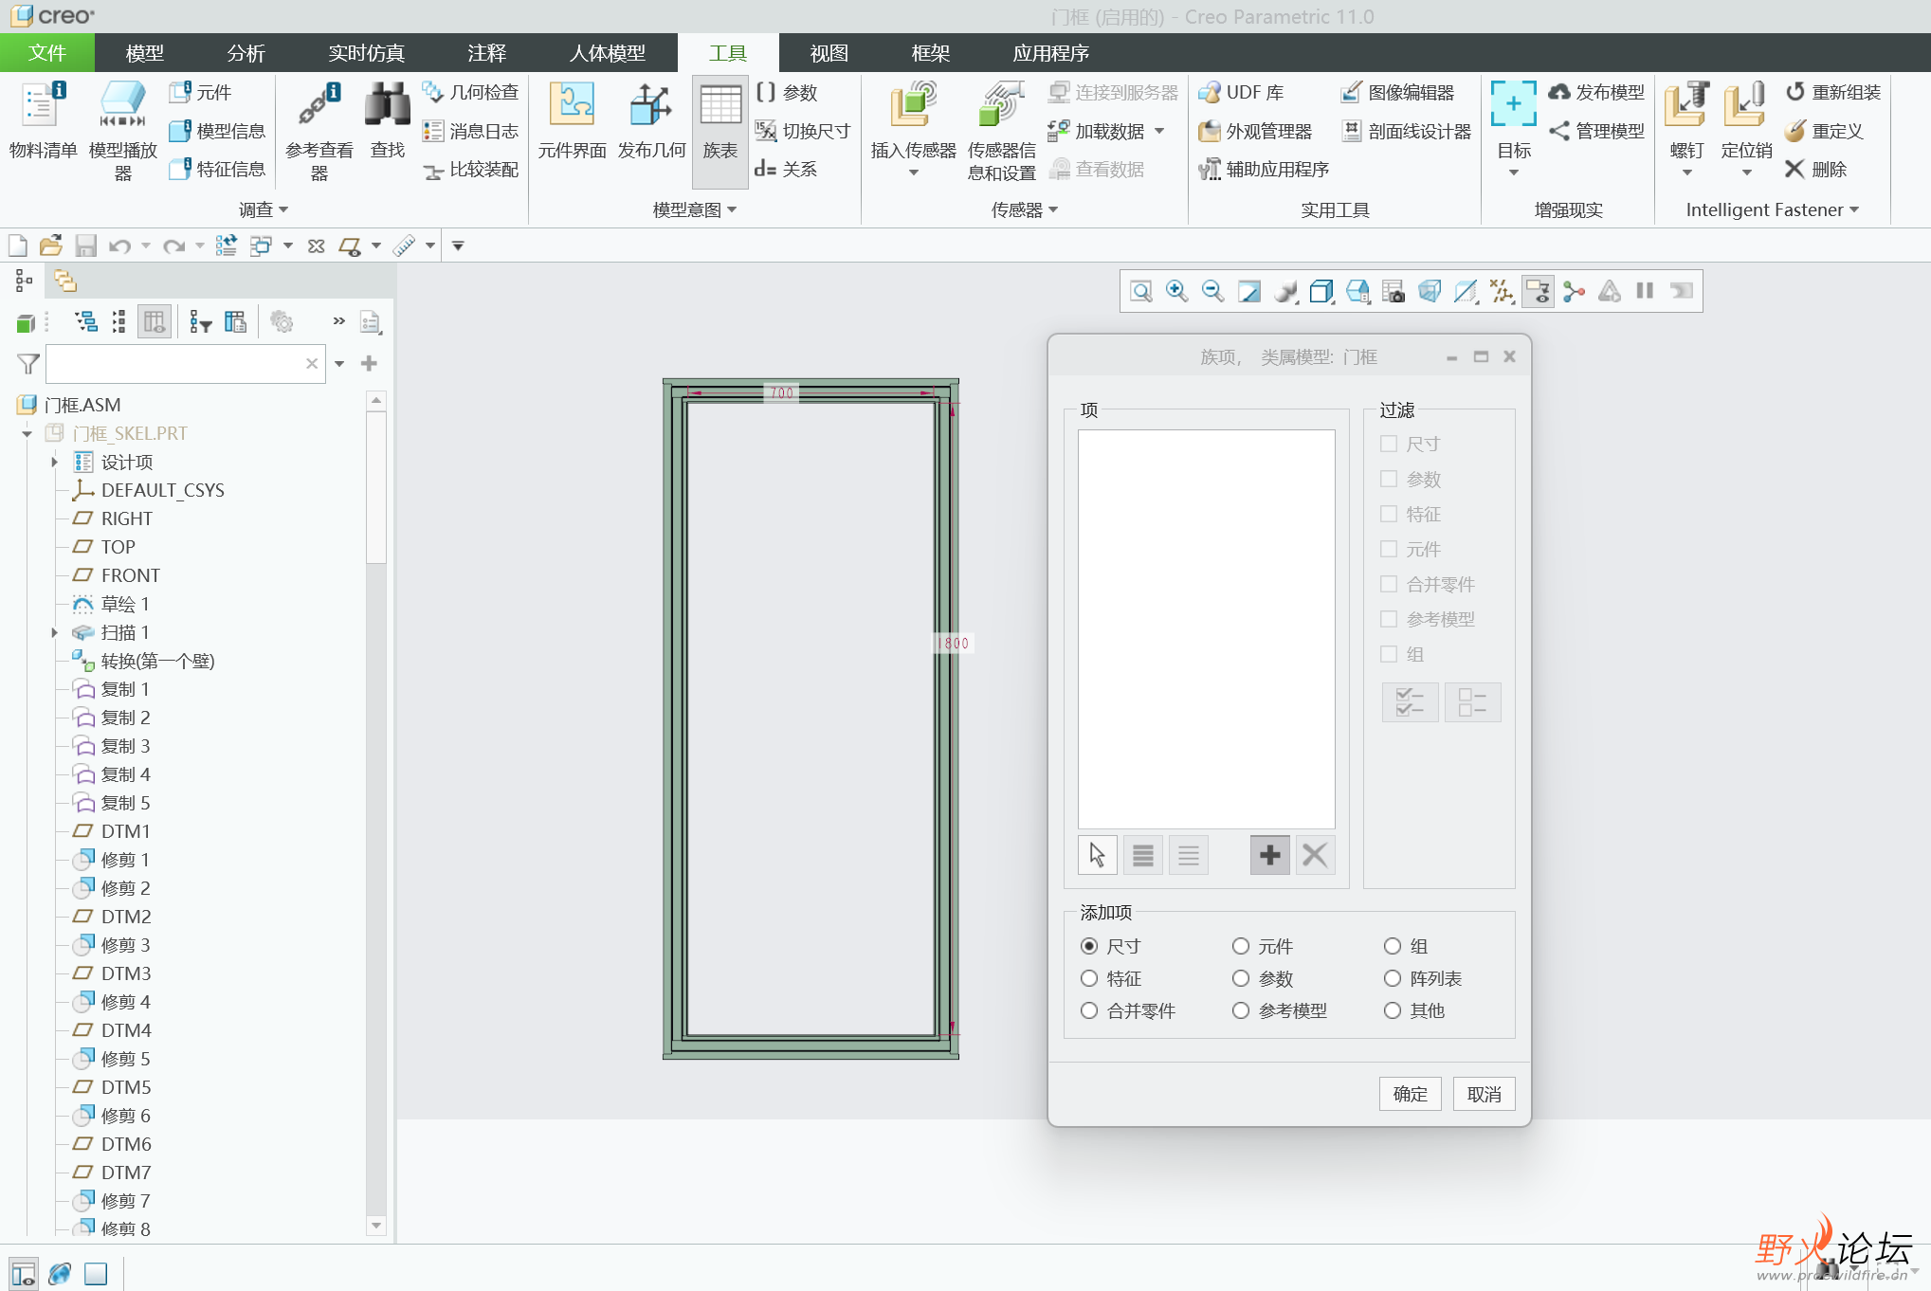Launch the 模型播放器 model player
This screenshot has height=1291, width=1931.
pyautogui.click(x=122, y=131)
